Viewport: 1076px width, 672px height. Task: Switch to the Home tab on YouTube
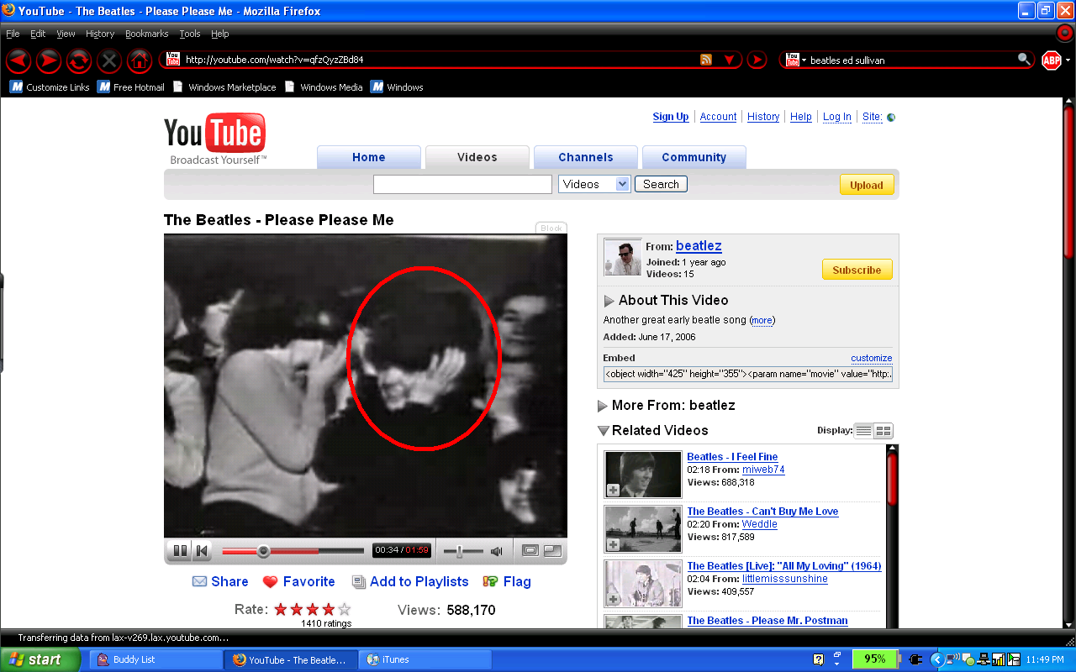[x=369, y=157]
